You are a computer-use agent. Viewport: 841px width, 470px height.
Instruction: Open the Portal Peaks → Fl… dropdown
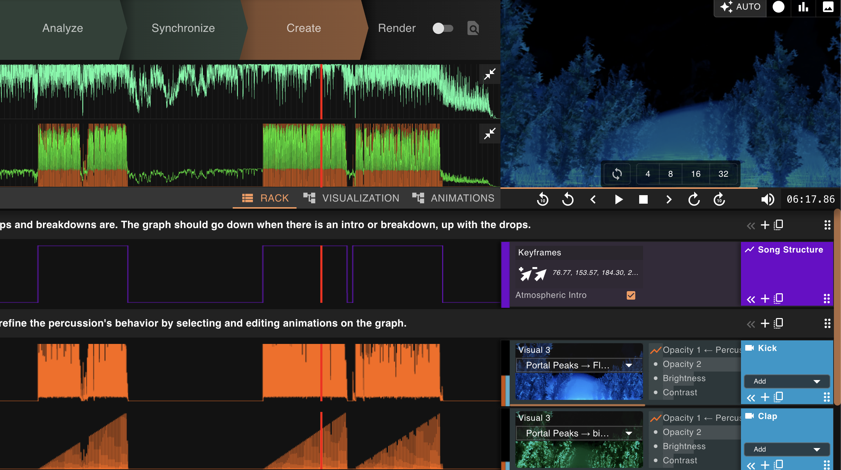pos(579,365)
